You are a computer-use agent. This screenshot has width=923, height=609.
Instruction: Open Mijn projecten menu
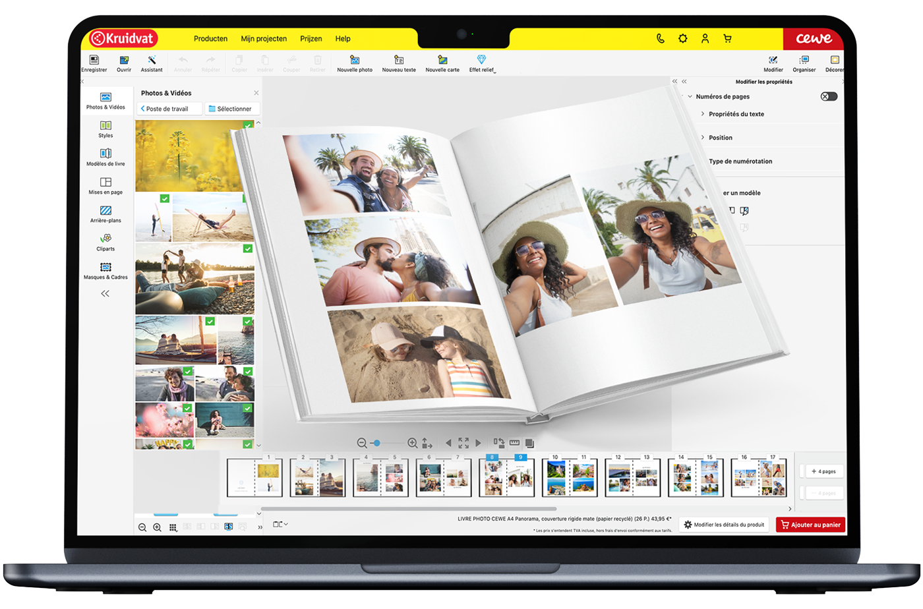(x=264, y=39)
